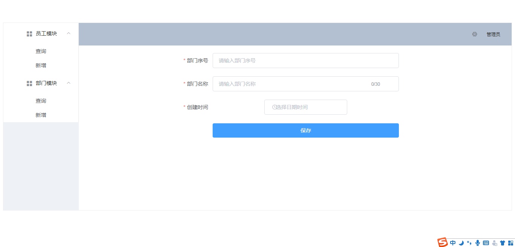Screen dimensions: 515x247
Task: Click the 管理员 user label
Action: (x=493, y=34)
